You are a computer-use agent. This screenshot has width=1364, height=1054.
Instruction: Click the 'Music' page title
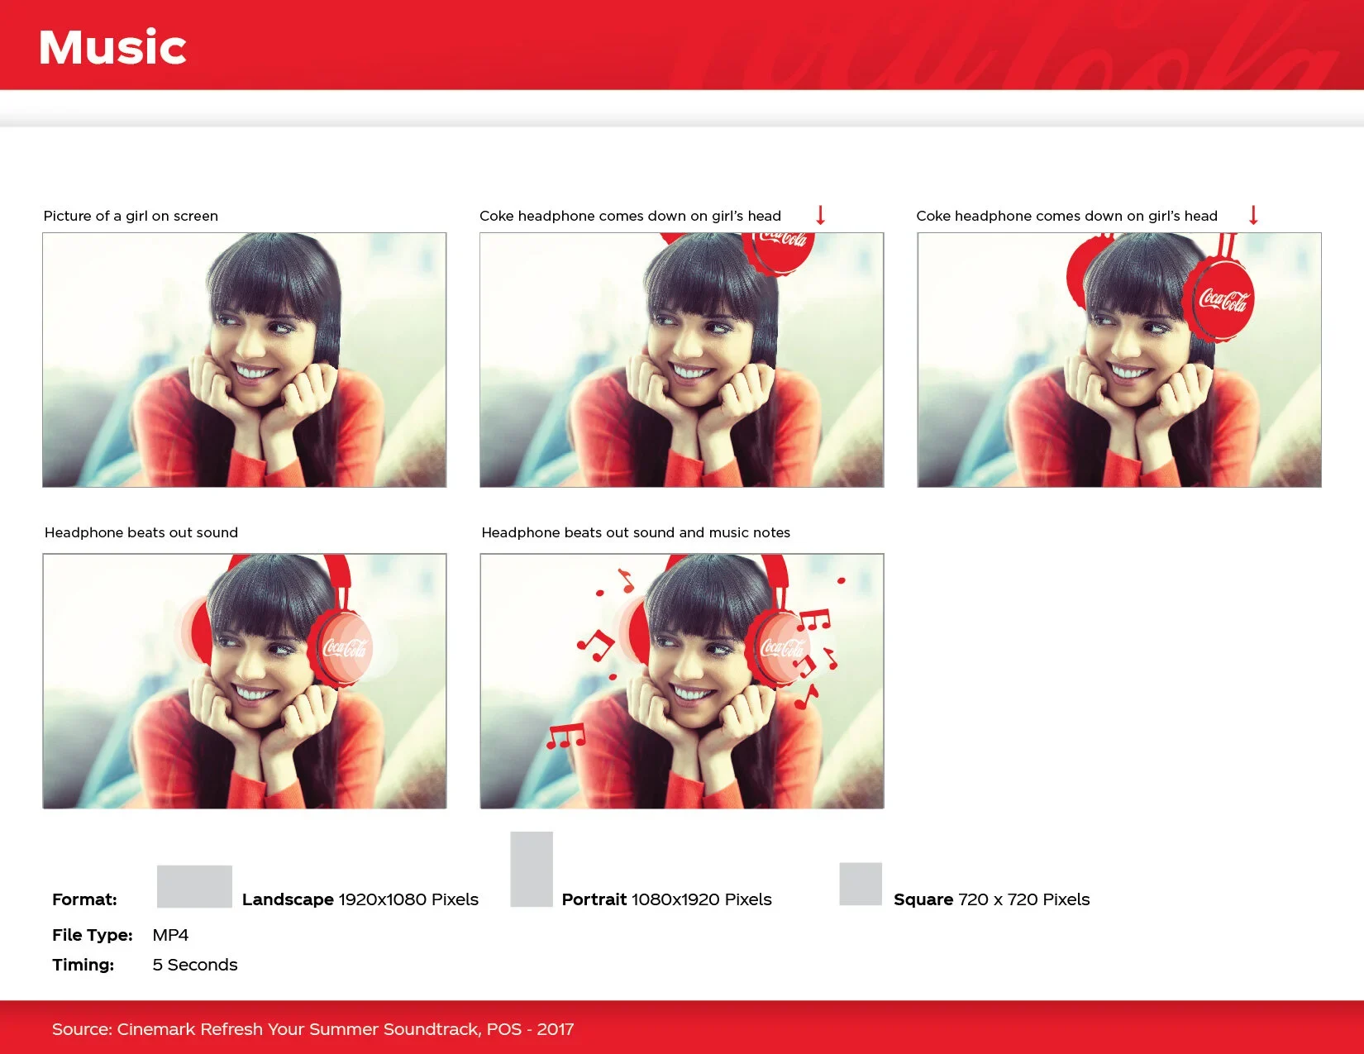coord(112,47)
